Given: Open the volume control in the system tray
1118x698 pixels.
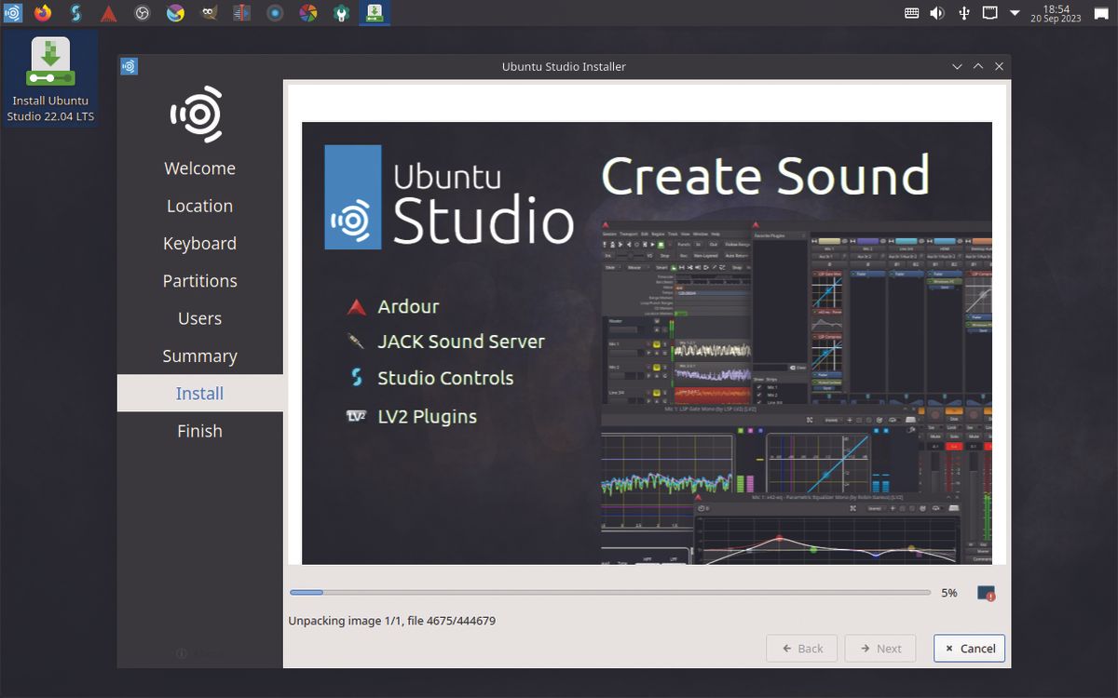Looking at the screenshot, I should coord(936,12).
